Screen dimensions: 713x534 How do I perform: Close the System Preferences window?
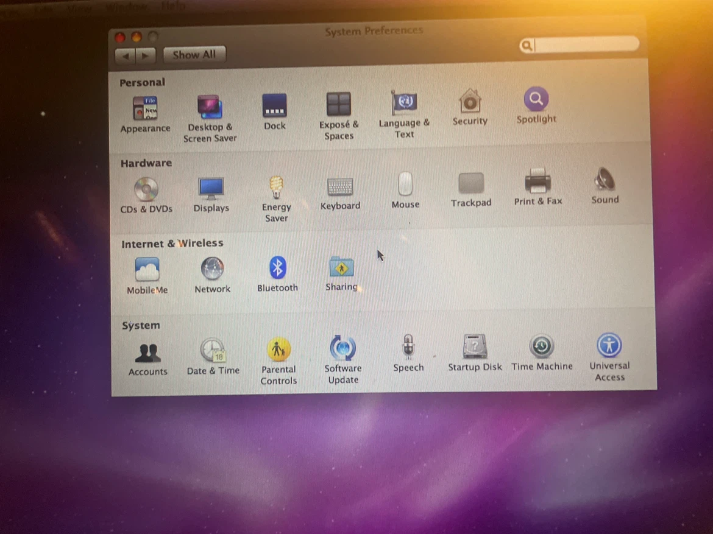point(120,37)
